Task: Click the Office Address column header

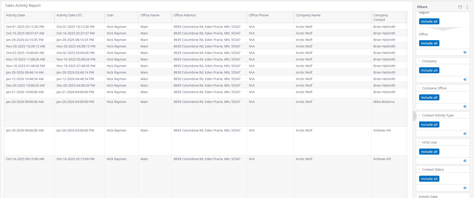Action: coord(209,17)
